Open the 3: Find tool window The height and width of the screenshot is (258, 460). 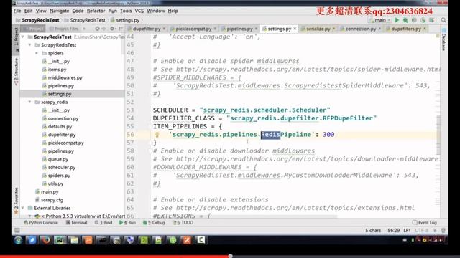pyautogui.click(x=103, y=223)
